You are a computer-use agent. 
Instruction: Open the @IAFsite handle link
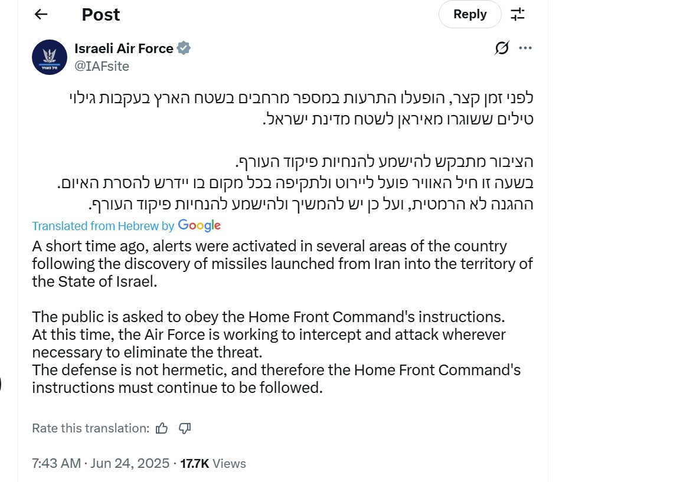tap(102, 66)
